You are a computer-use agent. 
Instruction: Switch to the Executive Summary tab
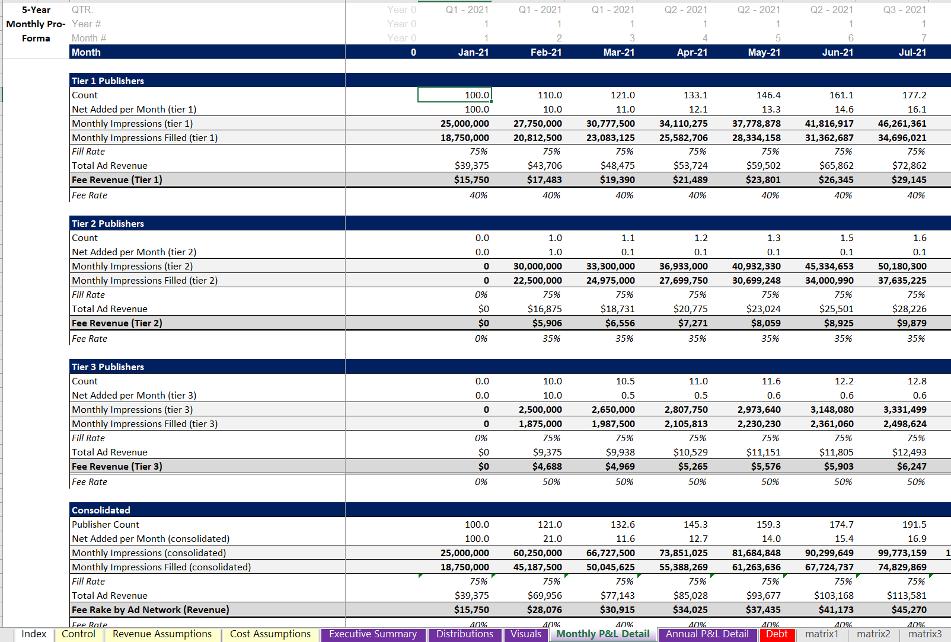pyautogui.click(x=373, y=634)
